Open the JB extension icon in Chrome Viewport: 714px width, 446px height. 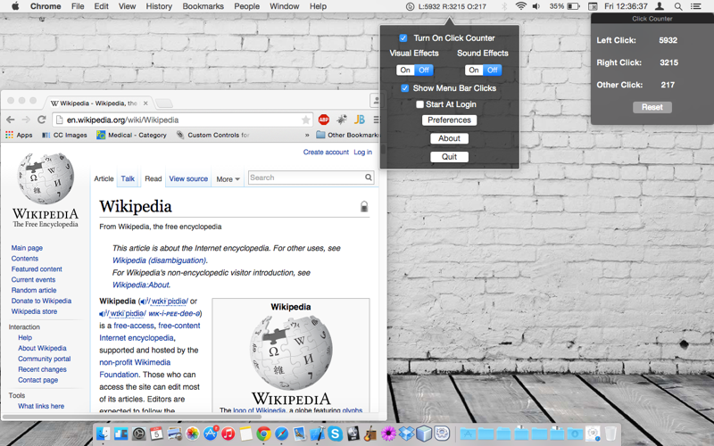(x=360, y=120)
